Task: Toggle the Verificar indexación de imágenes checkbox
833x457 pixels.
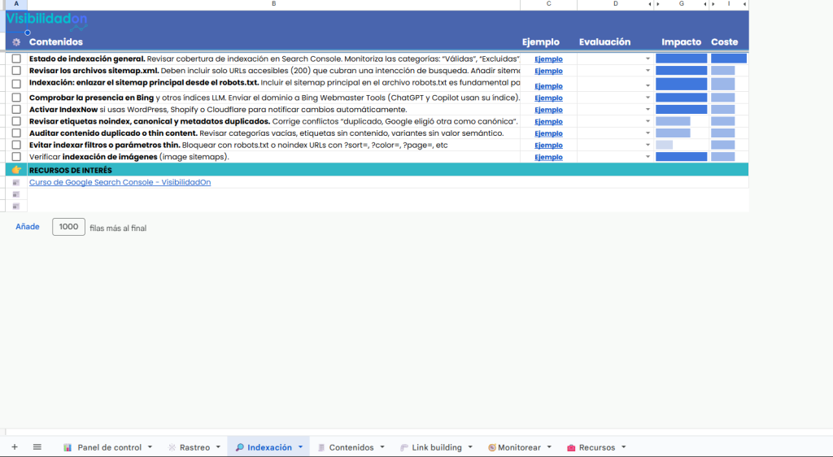Action: (x=16, y=157)
